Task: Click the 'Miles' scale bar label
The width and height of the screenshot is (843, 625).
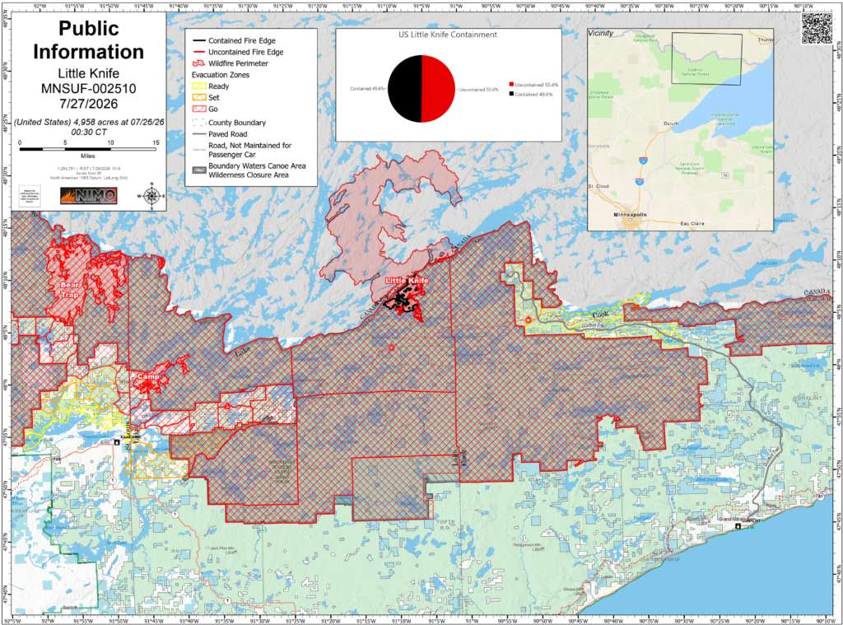Action: click(87, 156)
